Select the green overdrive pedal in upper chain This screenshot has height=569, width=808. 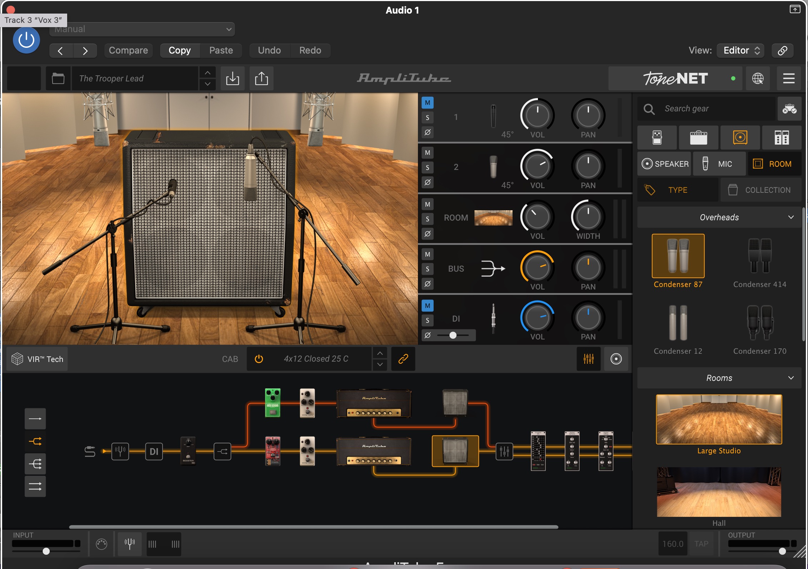pyautogui.click(x=273, y=403)
